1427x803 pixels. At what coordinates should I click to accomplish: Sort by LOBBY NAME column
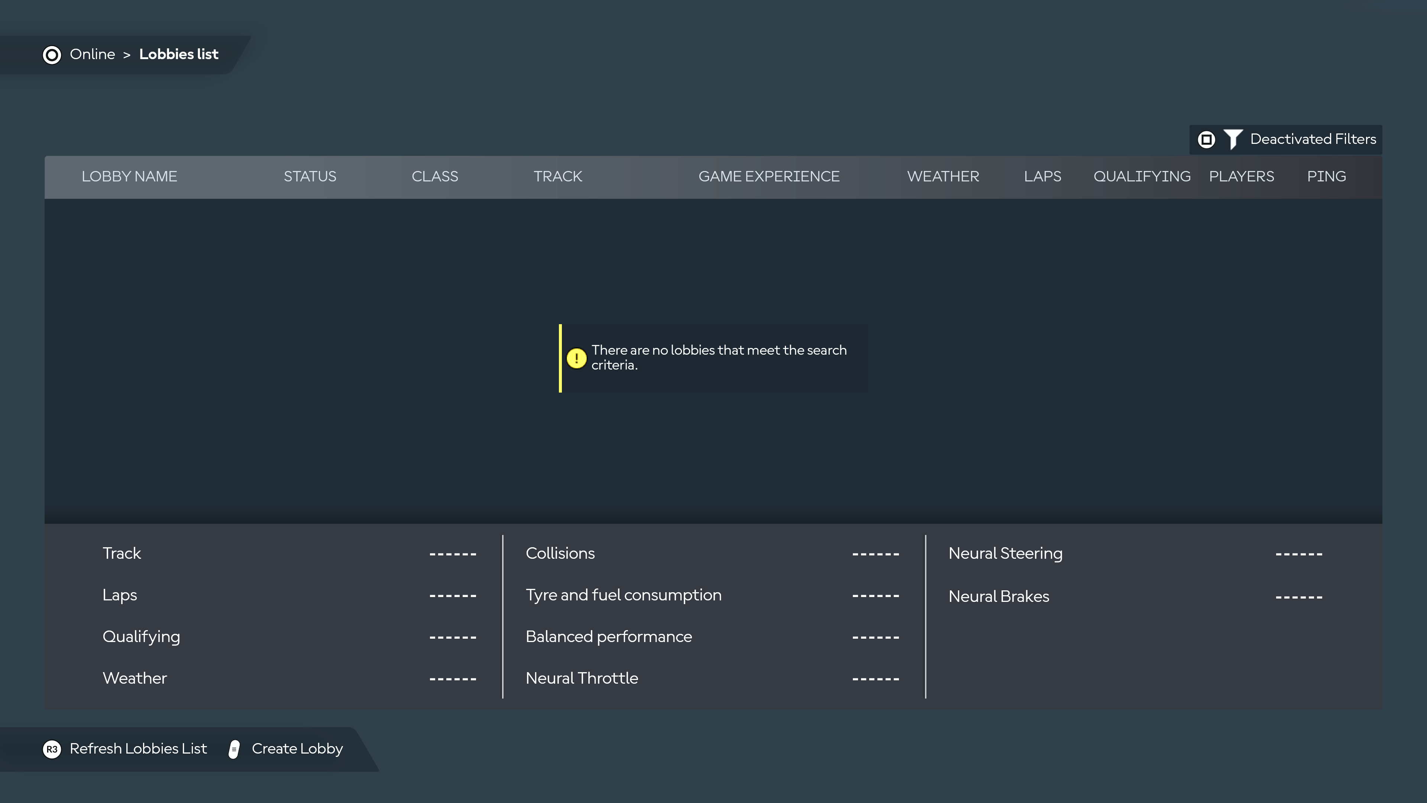tap(129, 176)
